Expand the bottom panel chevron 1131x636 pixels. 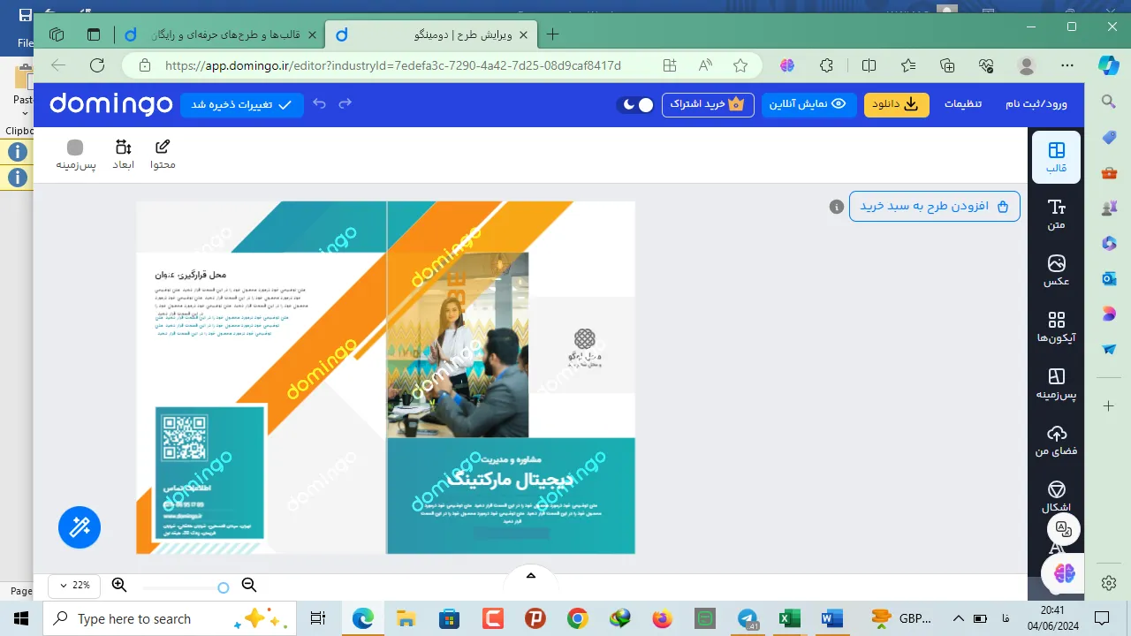[531, 576]
